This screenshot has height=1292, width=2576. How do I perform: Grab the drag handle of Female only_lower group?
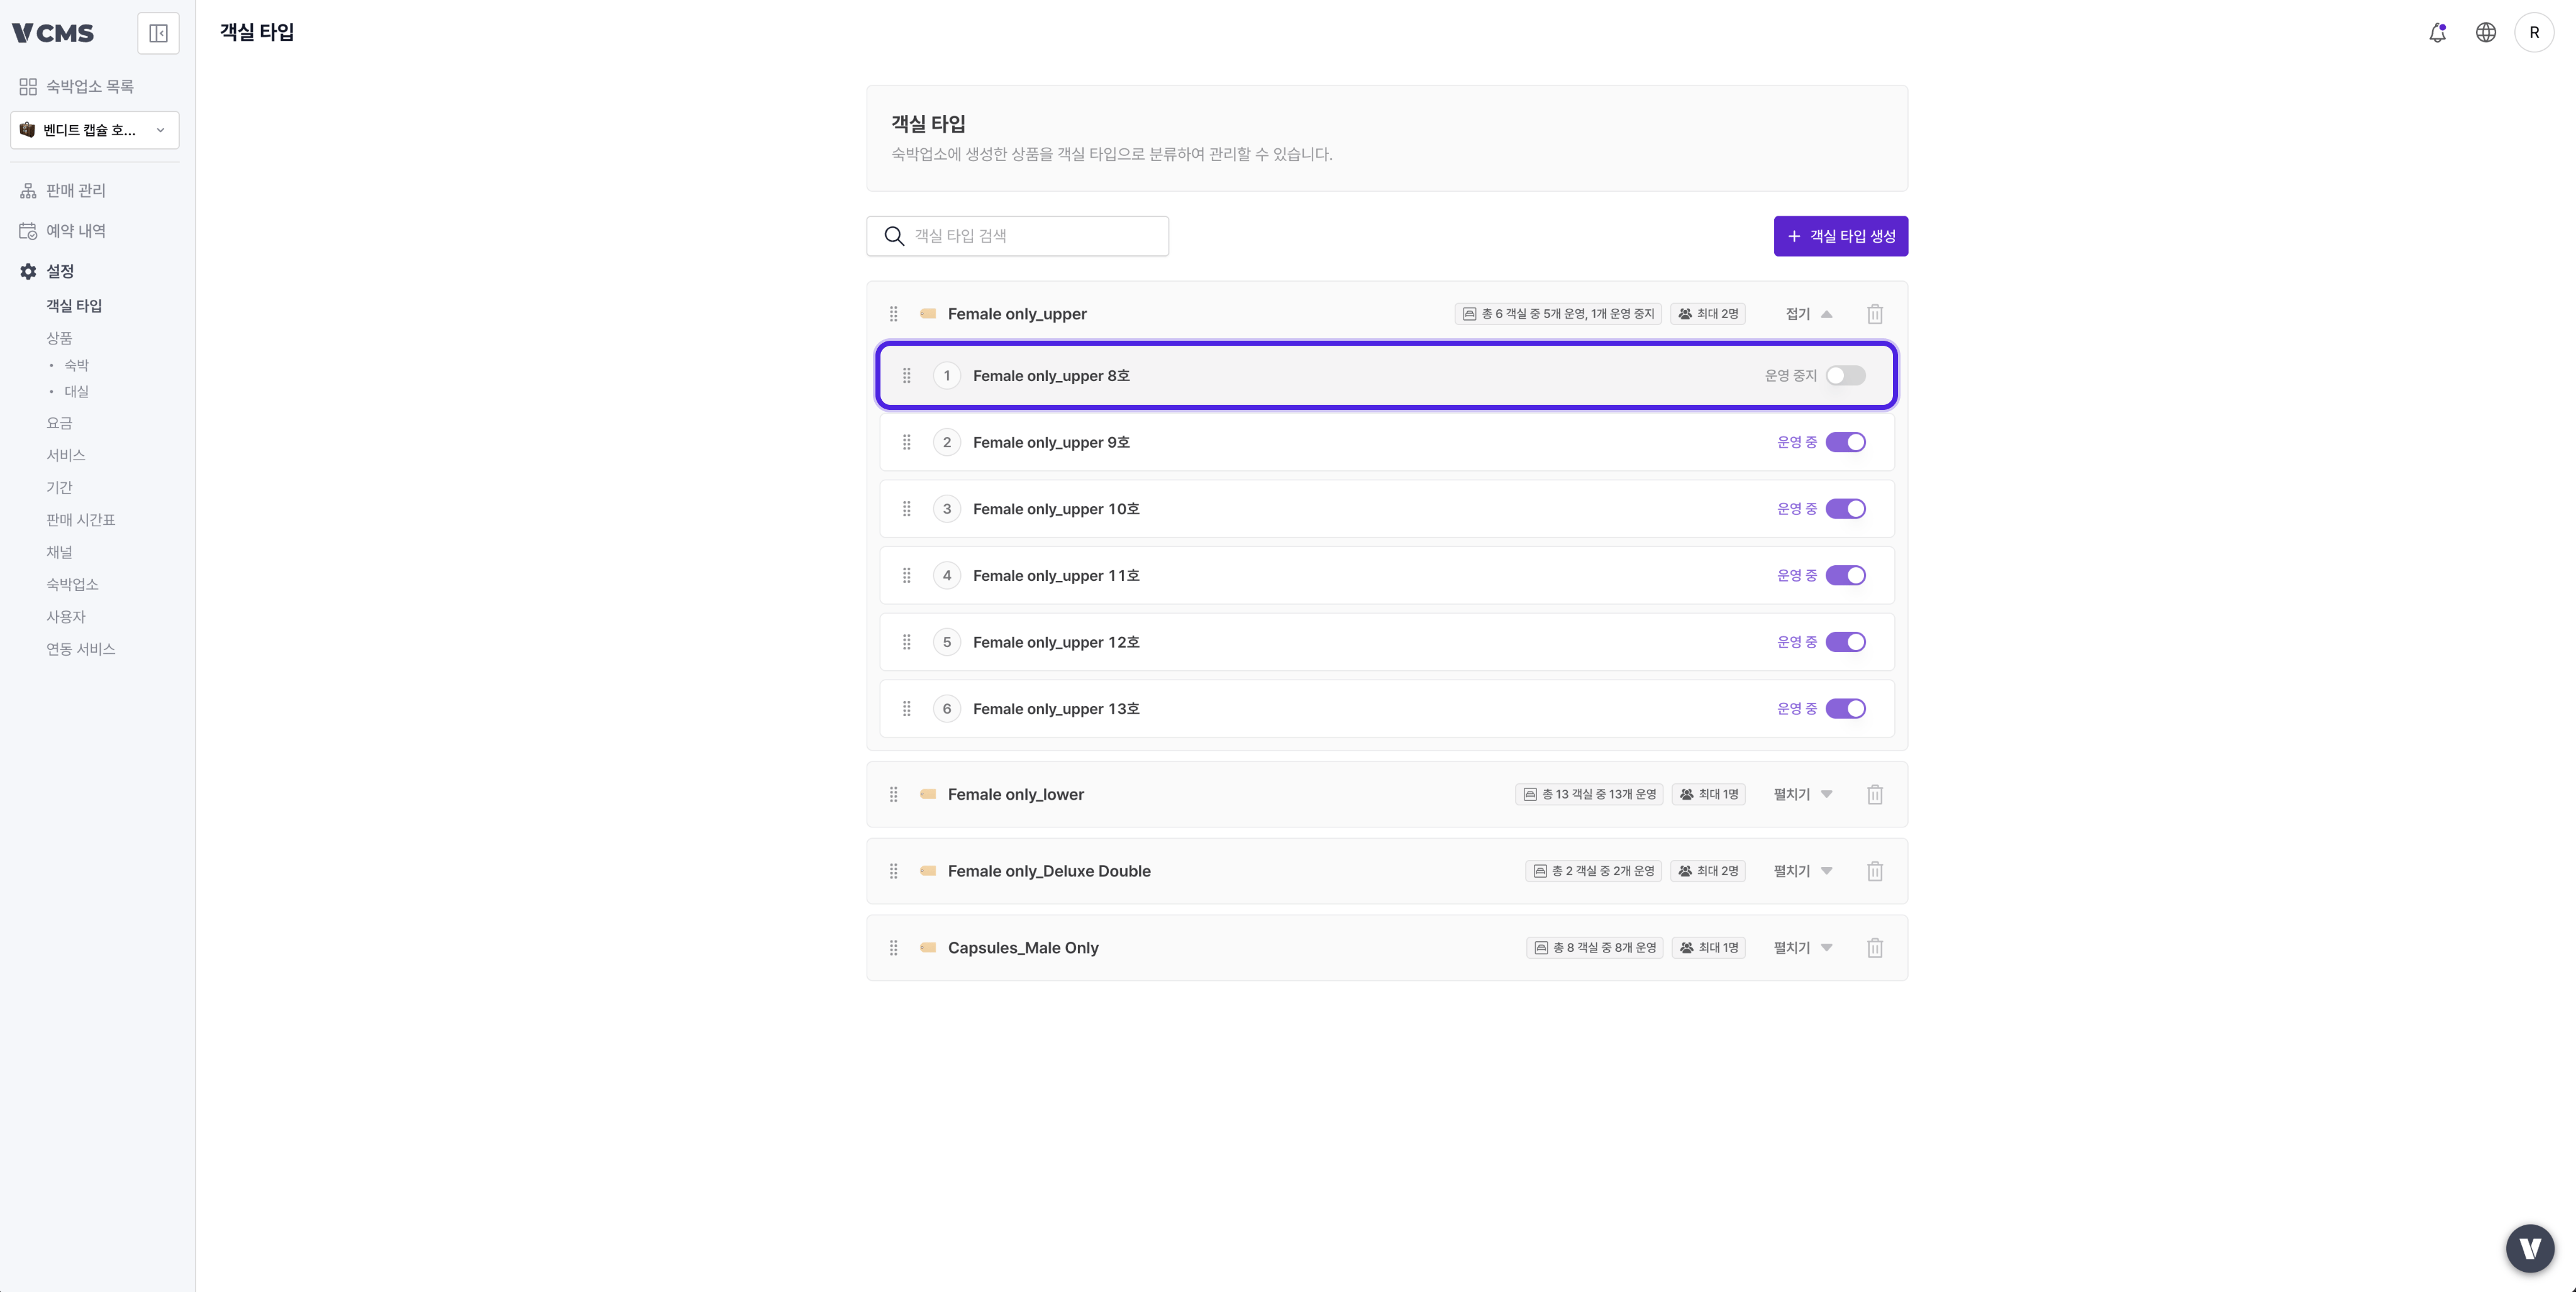click(x=893, y=794)
